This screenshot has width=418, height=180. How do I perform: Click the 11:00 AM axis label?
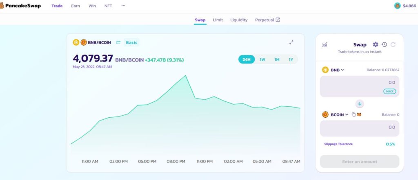(90, 161)
